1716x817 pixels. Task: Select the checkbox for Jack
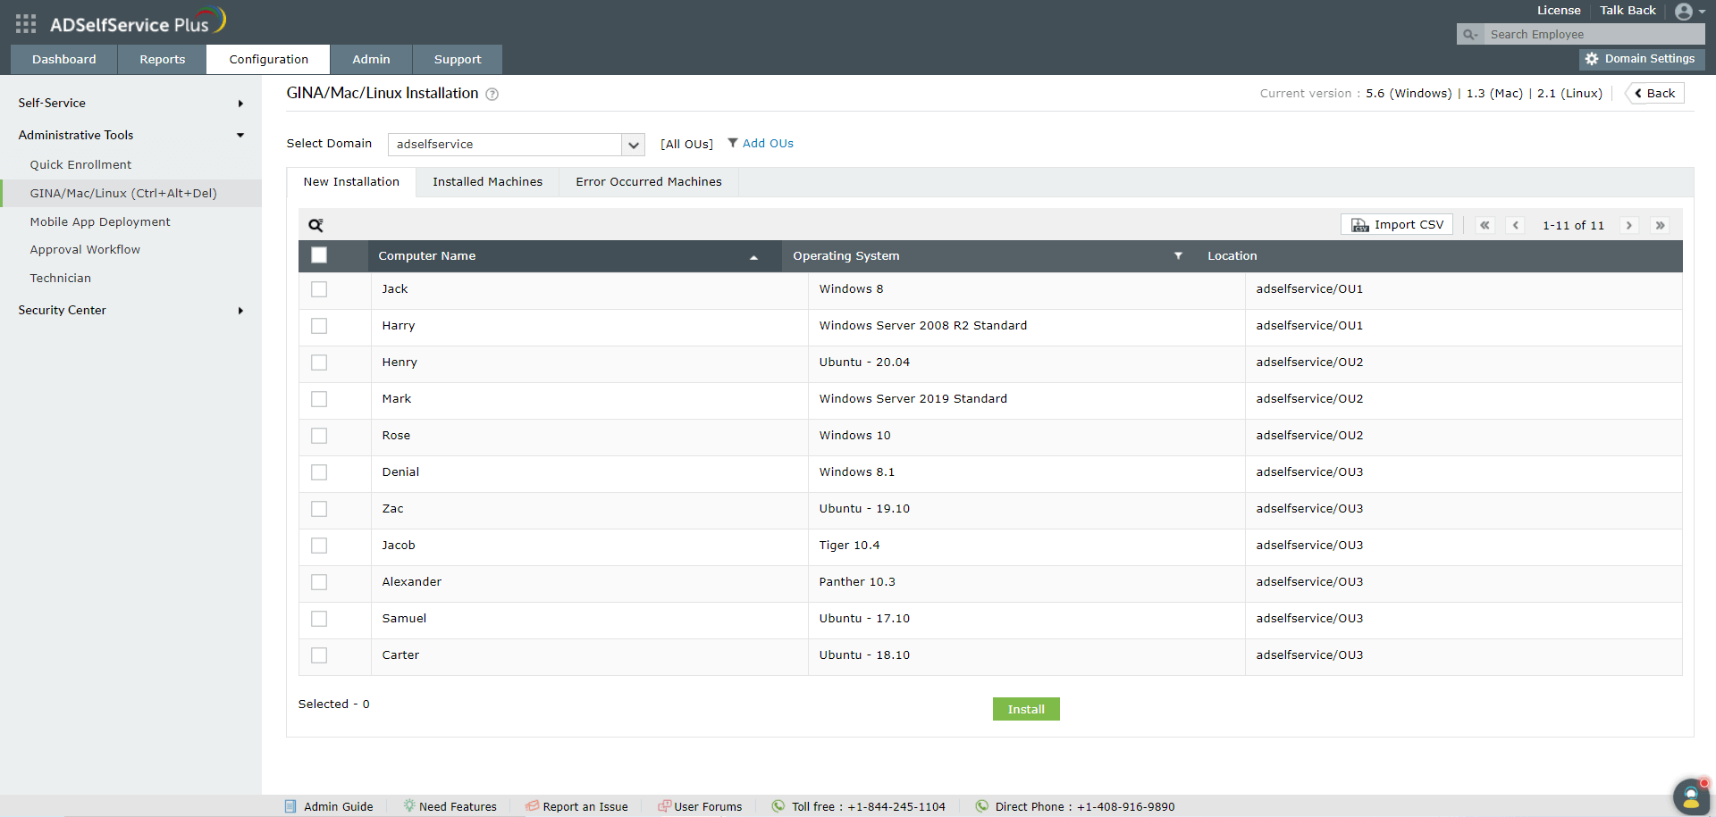319,289
